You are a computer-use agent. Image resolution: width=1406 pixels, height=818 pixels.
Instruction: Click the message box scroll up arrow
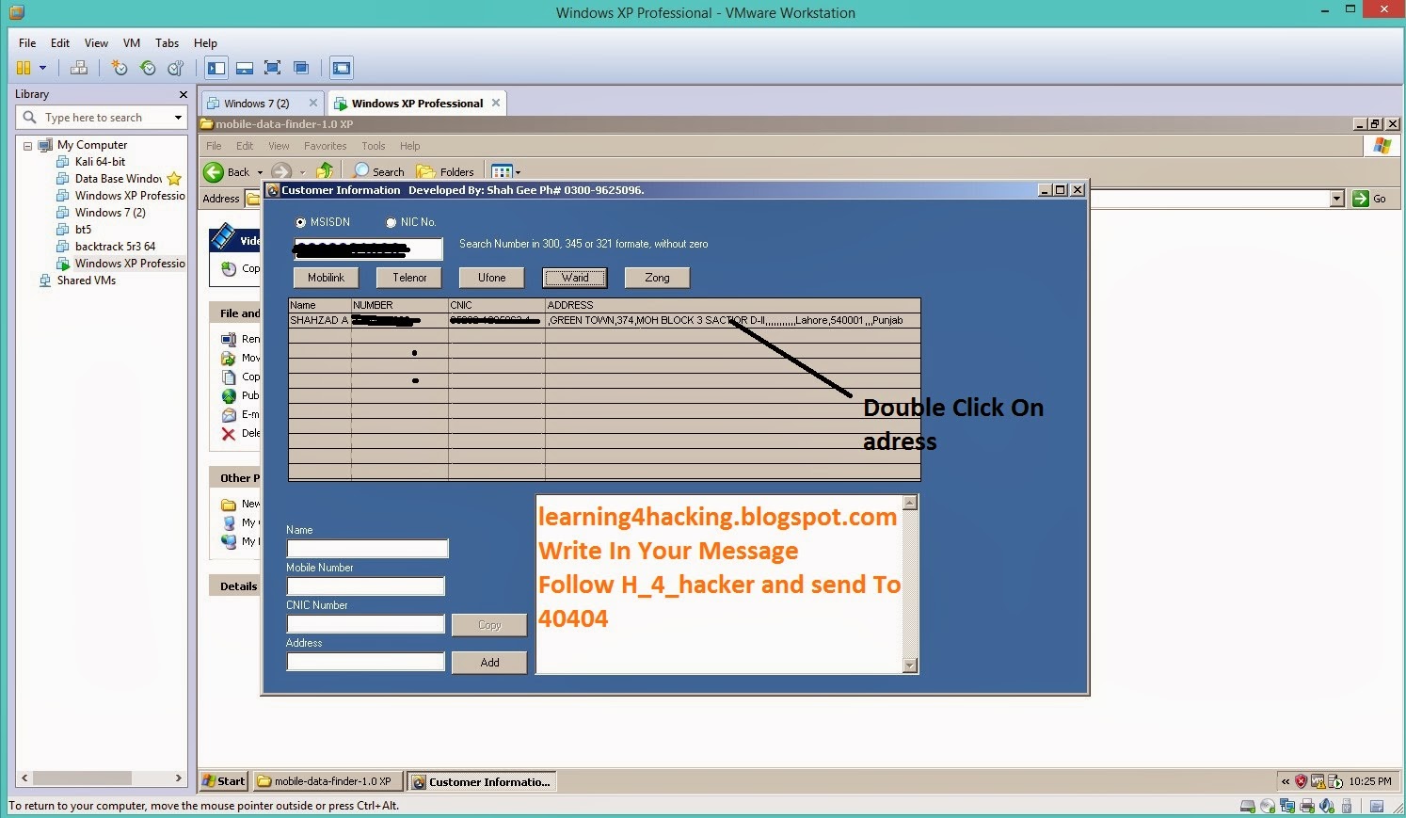[x=909, y=504]
